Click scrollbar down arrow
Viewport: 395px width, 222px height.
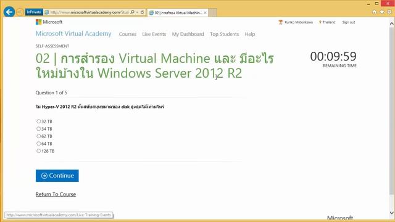click(x=392, y=213)
